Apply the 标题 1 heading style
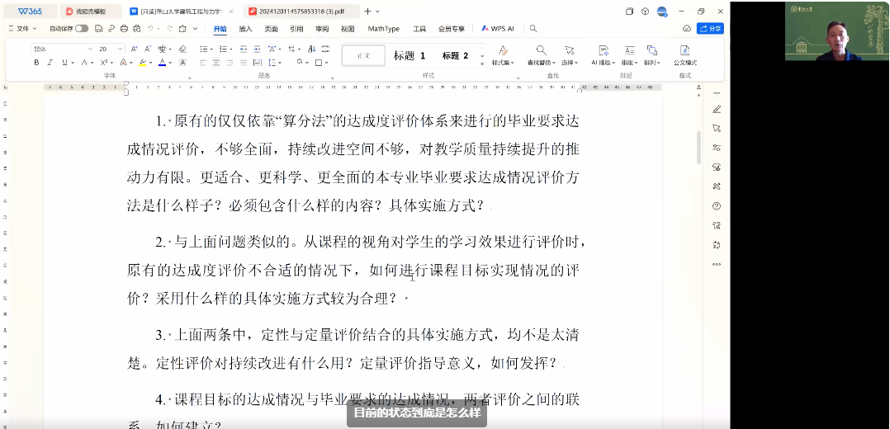This screenshot has width=890, height=429. tap(409, 56)
